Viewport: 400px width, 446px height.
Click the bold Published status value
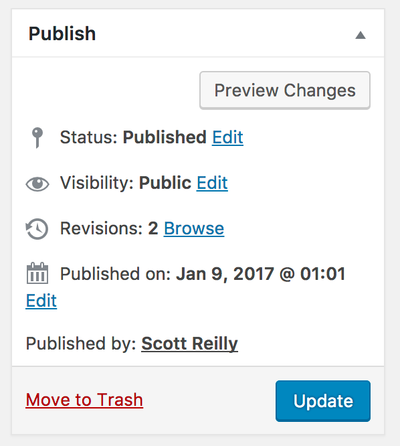click(x=165, y=137)
